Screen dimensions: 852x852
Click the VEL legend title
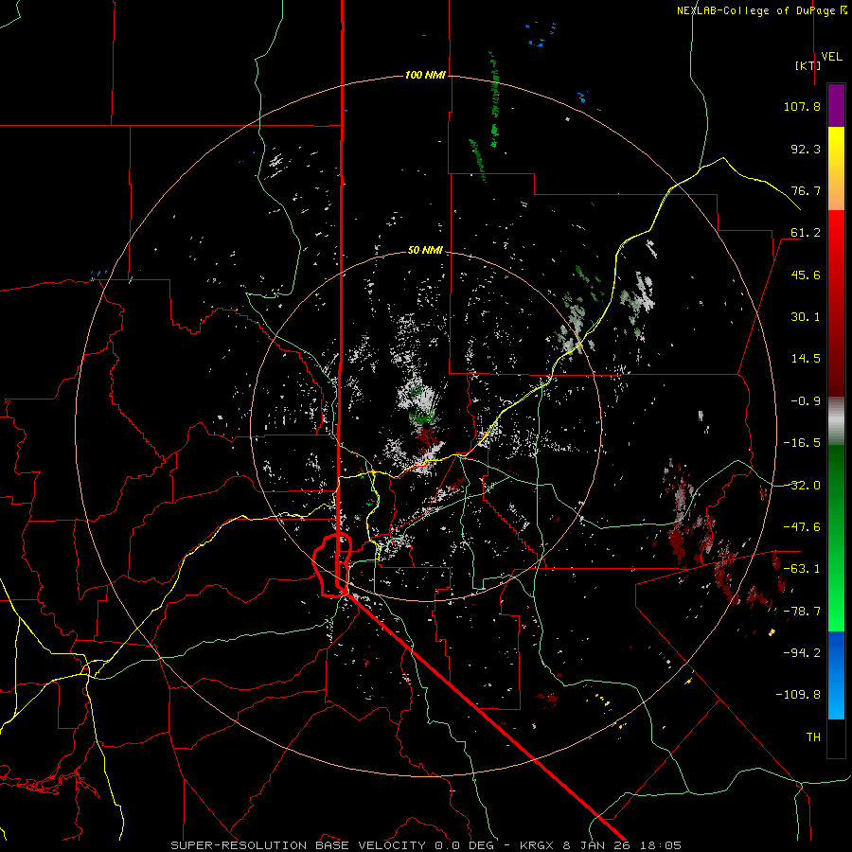click(832, 57)
